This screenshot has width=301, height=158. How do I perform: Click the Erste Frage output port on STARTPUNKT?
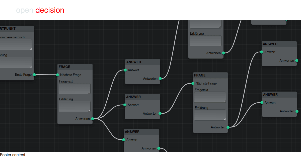(x=34, y=74)
